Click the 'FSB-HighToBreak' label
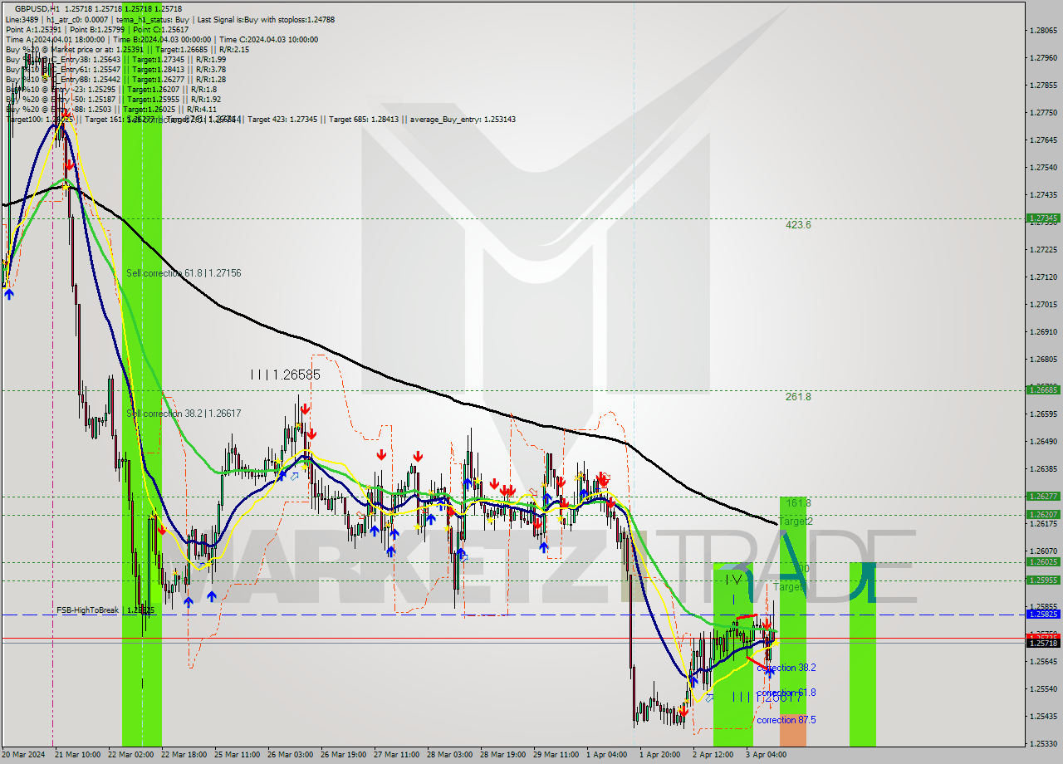The height and width of the screenshot is (764, 1063). (87, 610)
